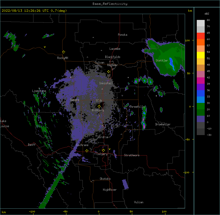This screenshot has width=220, height=215.
Task: Click the Drumheller city label
Action: click(163, 124)
